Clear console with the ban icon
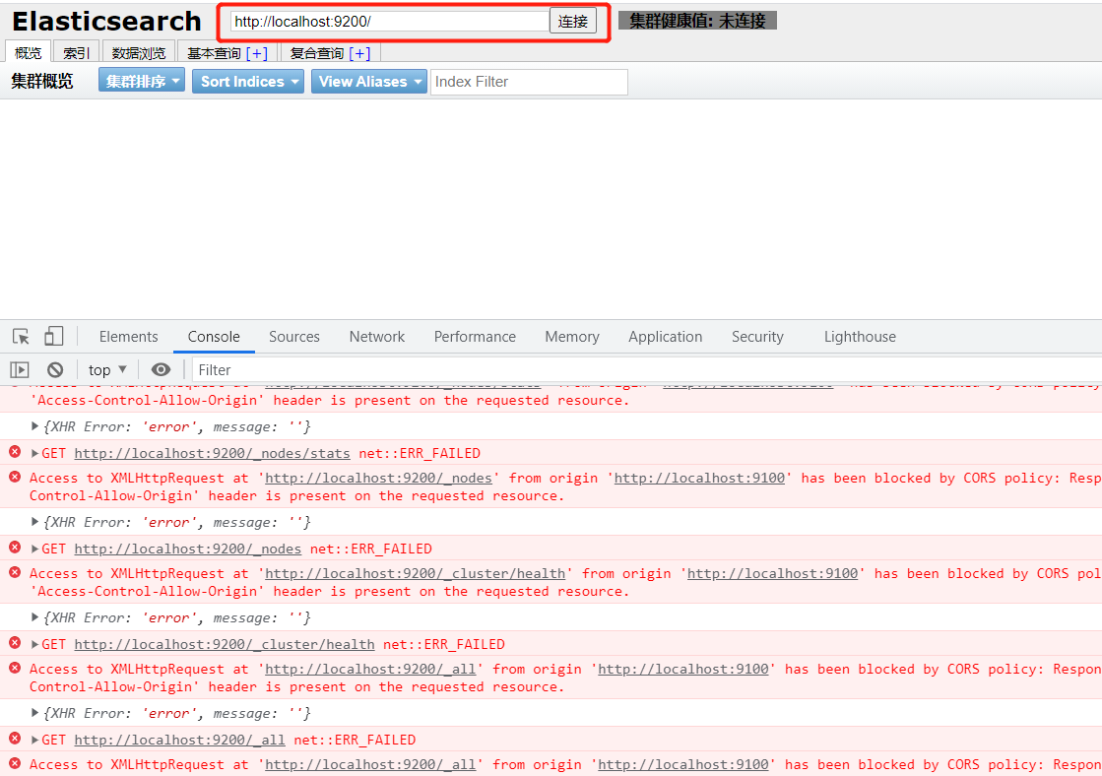 click(x=55, y=370)
